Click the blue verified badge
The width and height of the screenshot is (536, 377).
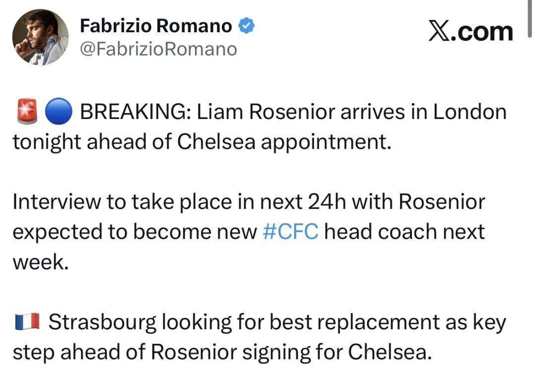(247, 26)
